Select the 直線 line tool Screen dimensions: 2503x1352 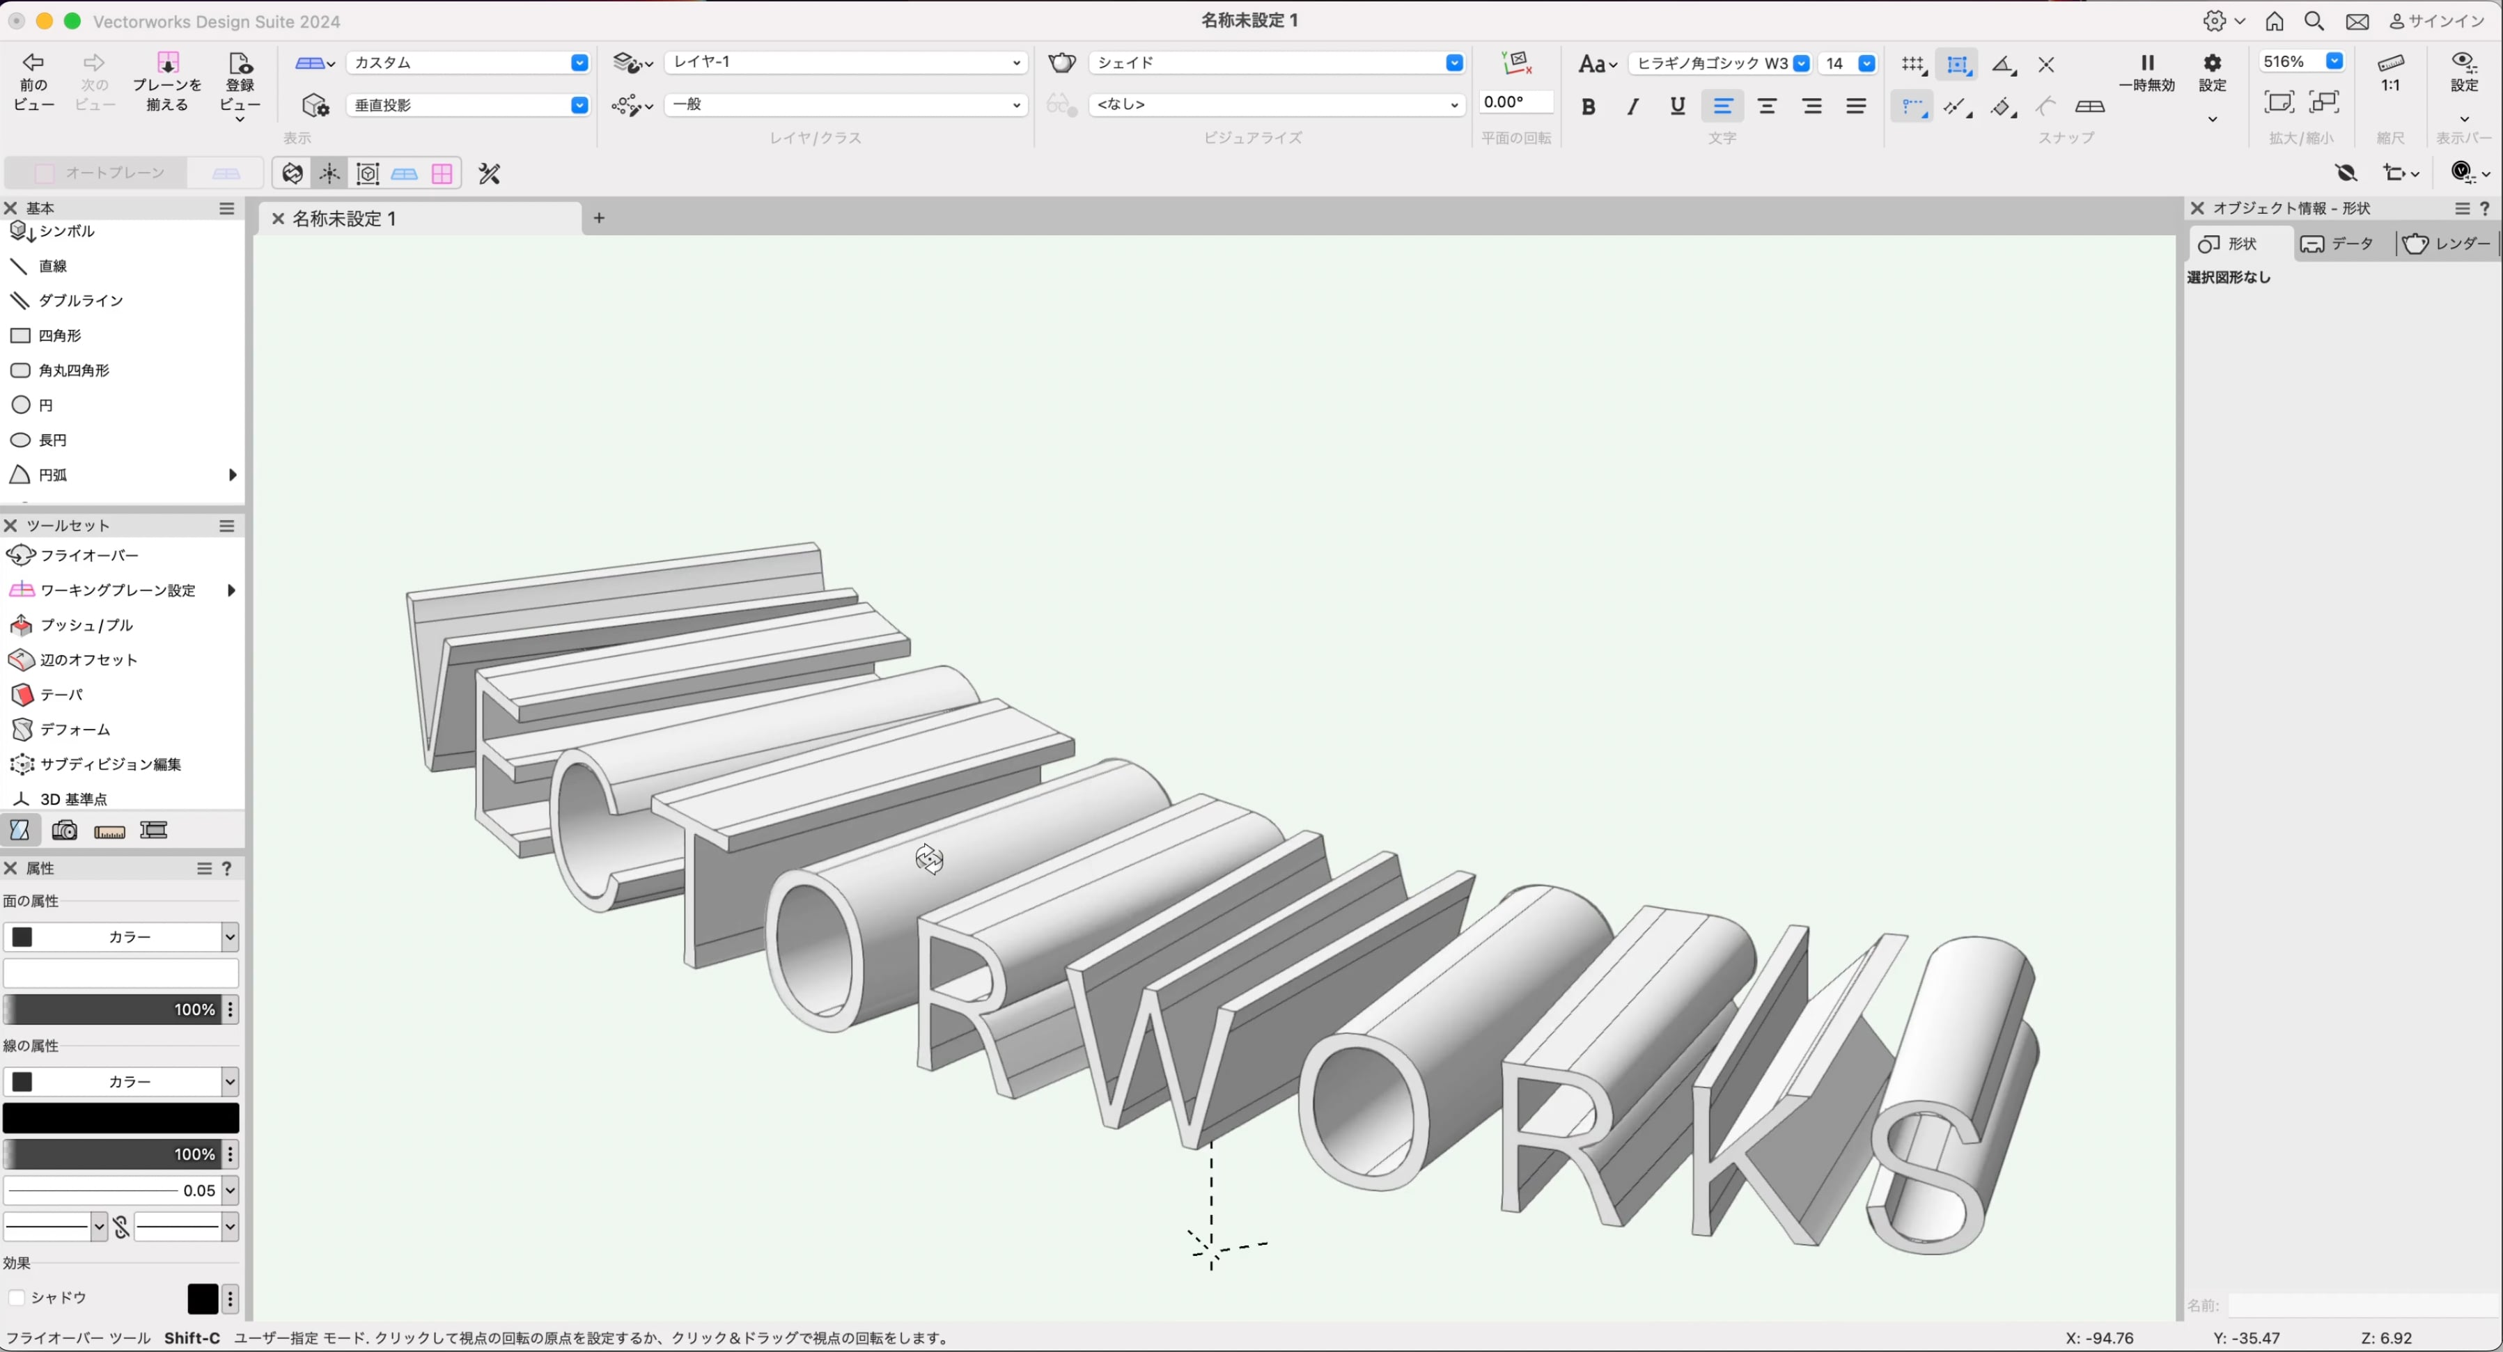tap(52, 266)
